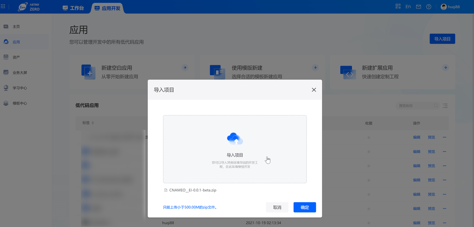Screen dimensions: 474x227
Task: Click 预览 in the third row
Action: pos(431,166)
